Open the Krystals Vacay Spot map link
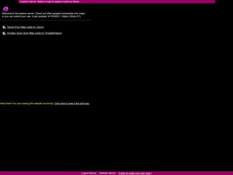The width and height of the screenshot is (233, 175). tap(35, 33)
